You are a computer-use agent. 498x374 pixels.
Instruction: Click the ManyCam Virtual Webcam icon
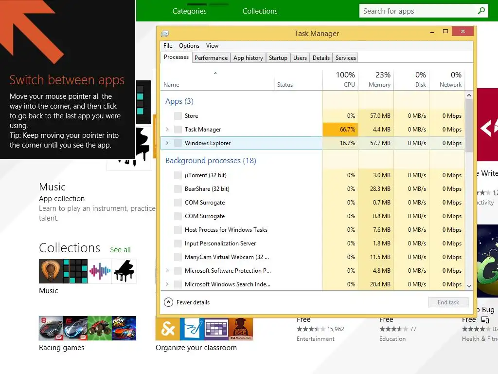point(178,257)
